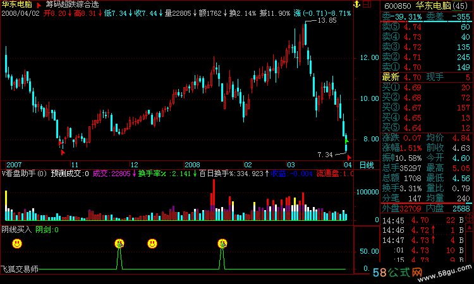Click the 内盘 2588 value
The height and width of the screenshot is (284, 474).
click(x=448, y=208)
